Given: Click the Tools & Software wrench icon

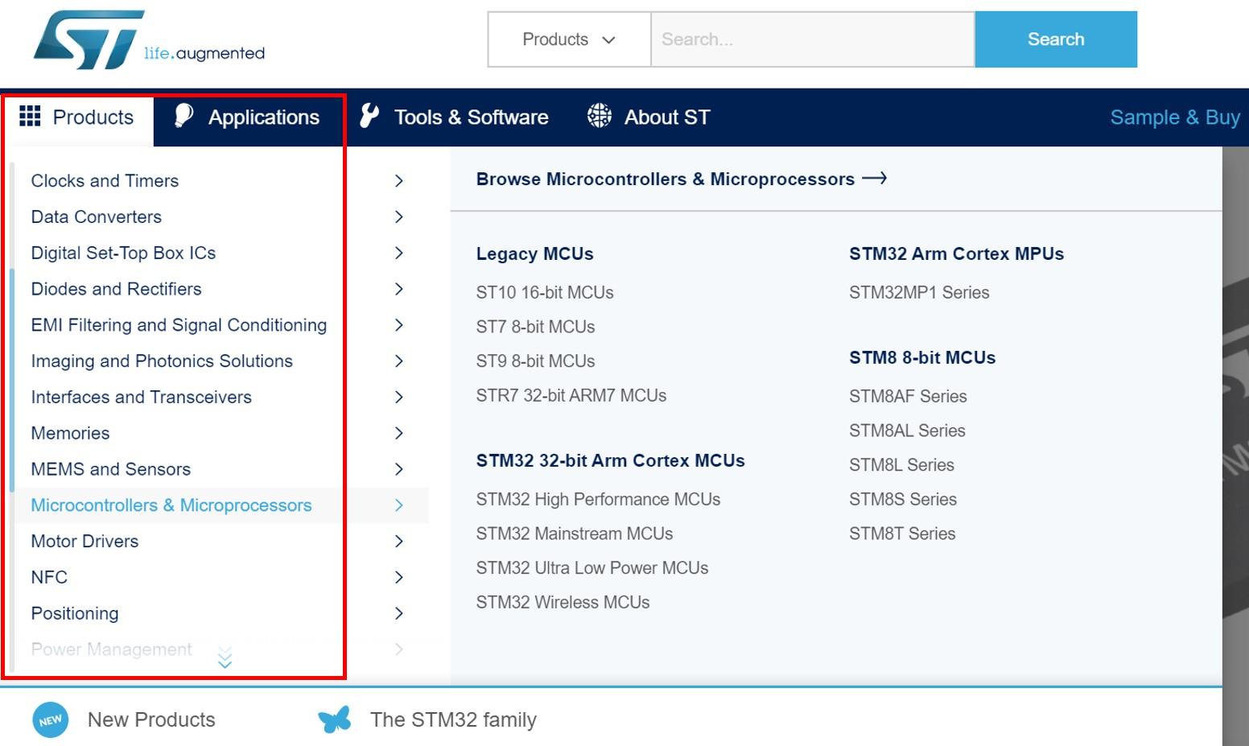Looking at the screenshot, I should [x=369, y=116].
